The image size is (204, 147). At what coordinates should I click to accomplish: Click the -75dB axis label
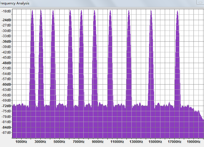[6, 111]
